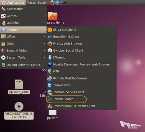Click the Internet globe icon
Screen dimensions: 145x132
pyautogui.click(x=3, y=30)
